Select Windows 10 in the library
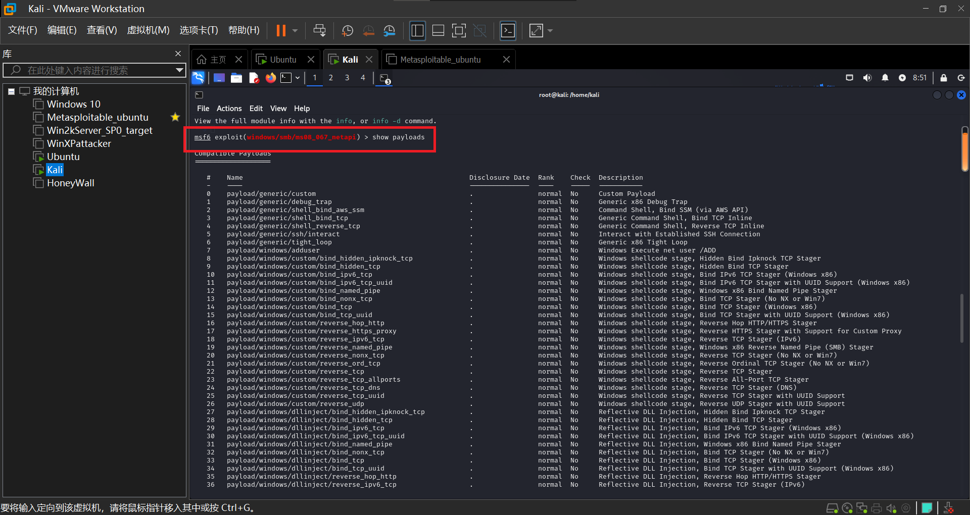970x515 pixels. [73, 104]
